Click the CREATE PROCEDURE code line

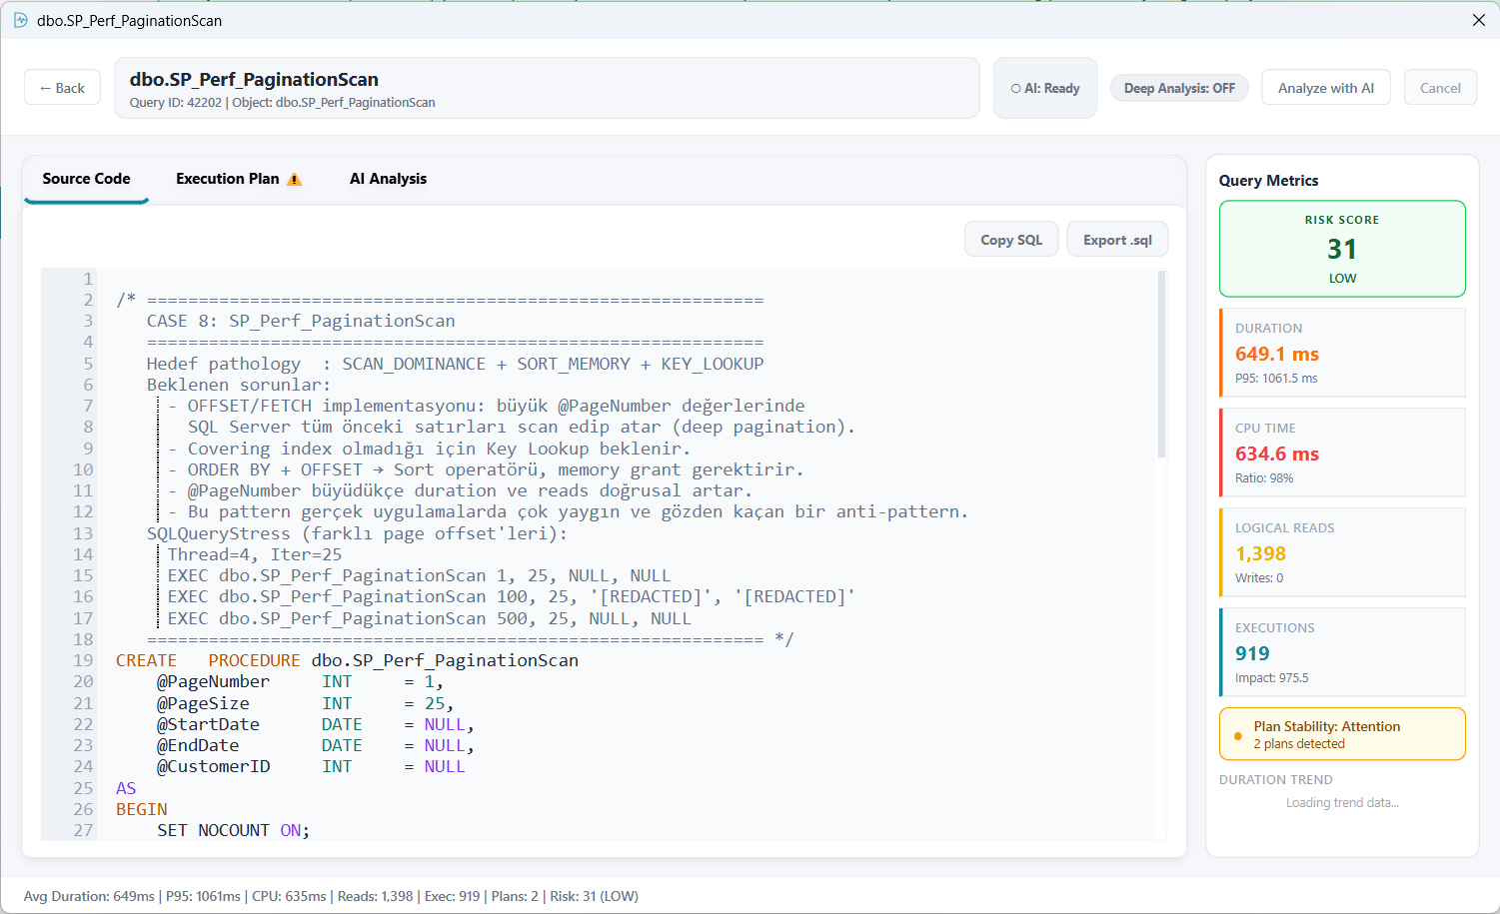[347, 660]
